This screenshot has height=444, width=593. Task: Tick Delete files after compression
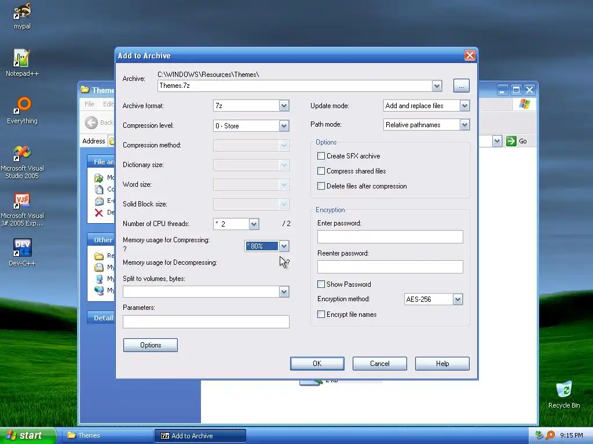pyautogui.click(x=321, y=186)
